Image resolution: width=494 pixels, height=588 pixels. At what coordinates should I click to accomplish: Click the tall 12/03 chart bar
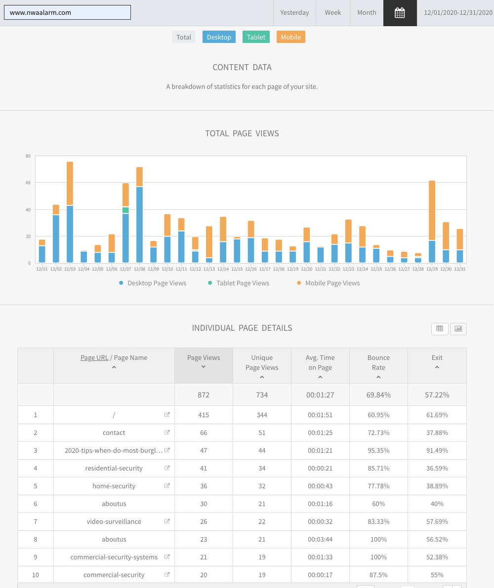70,212
